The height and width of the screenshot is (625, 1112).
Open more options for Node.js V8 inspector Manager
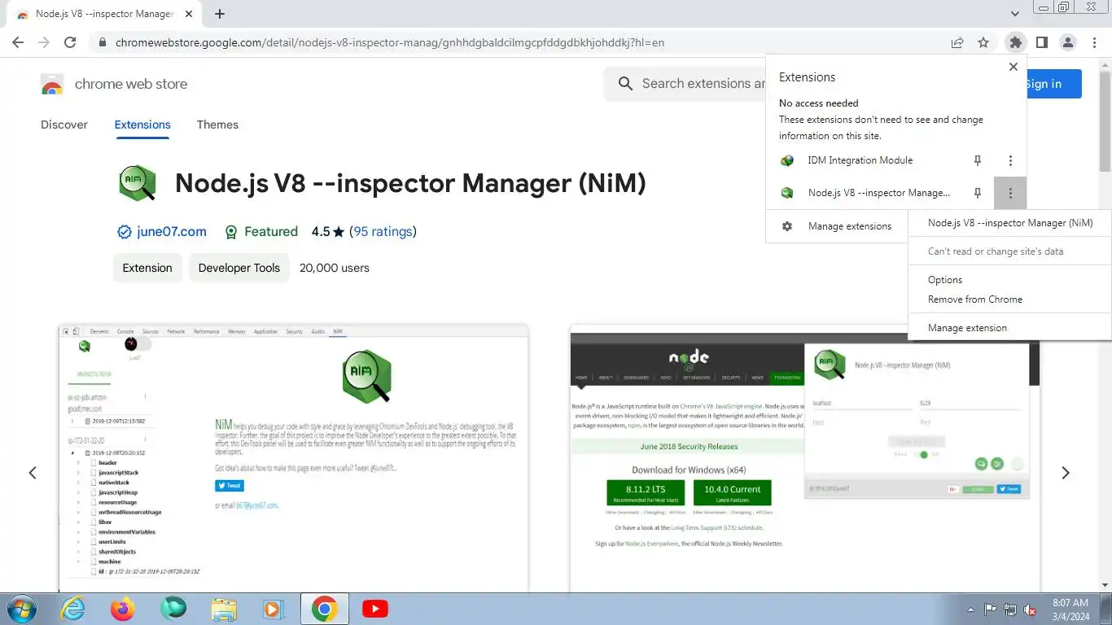click(x=1010, y=194)
